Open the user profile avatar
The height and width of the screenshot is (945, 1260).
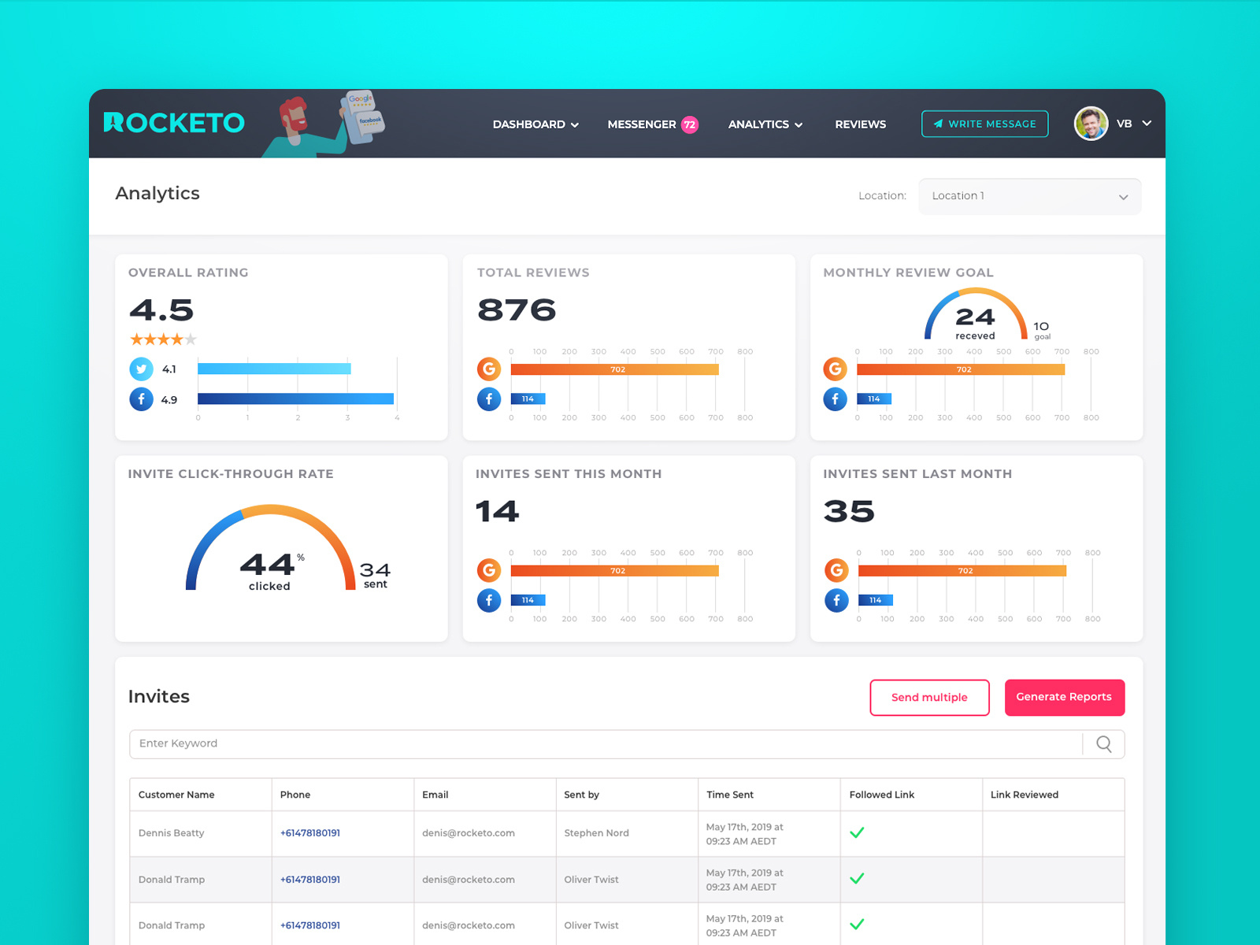pos(1091,124)
